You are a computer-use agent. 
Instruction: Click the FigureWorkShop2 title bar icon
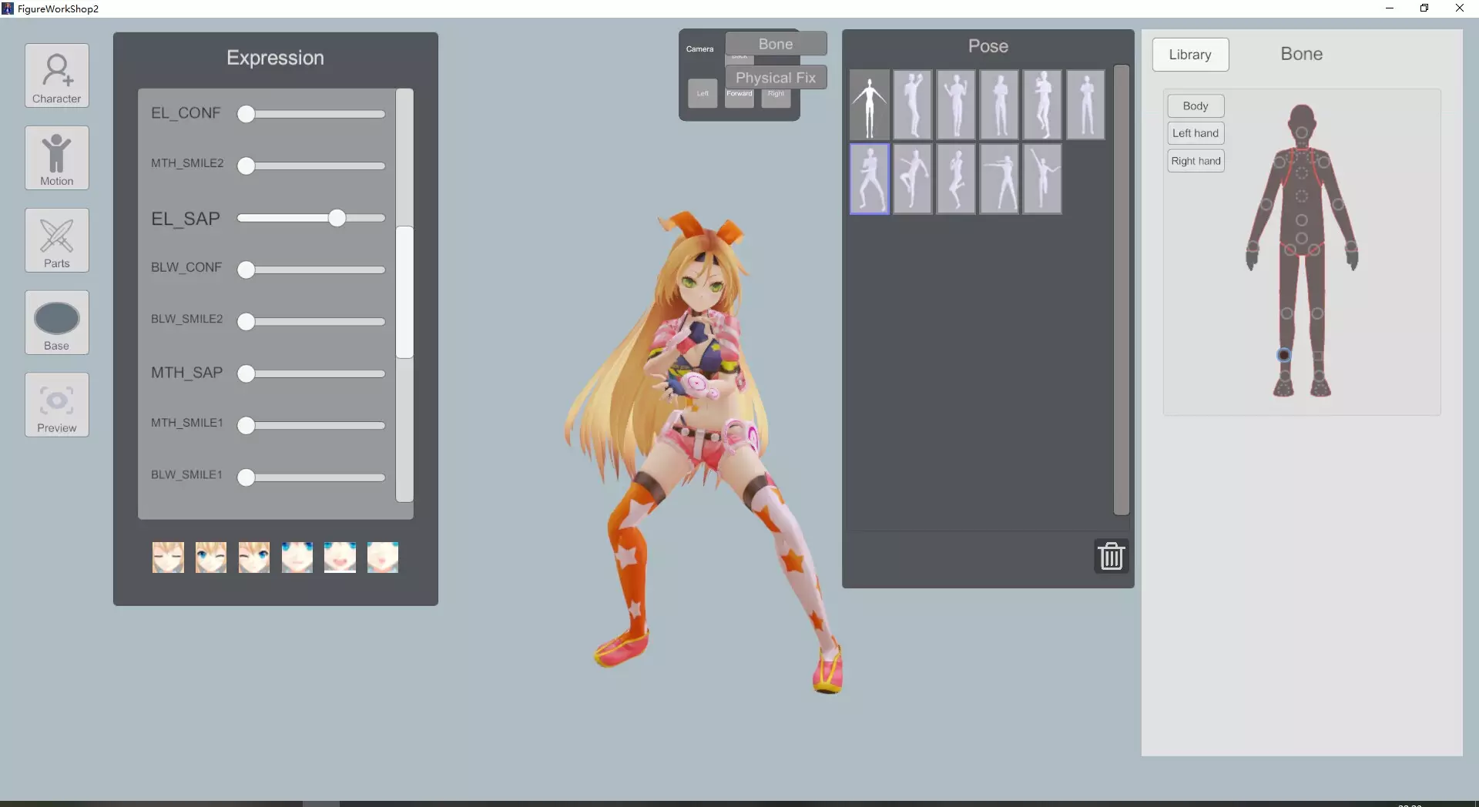tap(8, 8)
